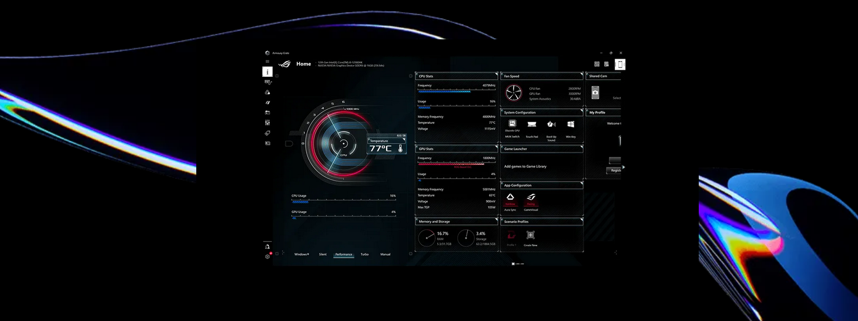
Task: Click the System Acoustics row
Action: pyautogui.click(x=555, y=99)
